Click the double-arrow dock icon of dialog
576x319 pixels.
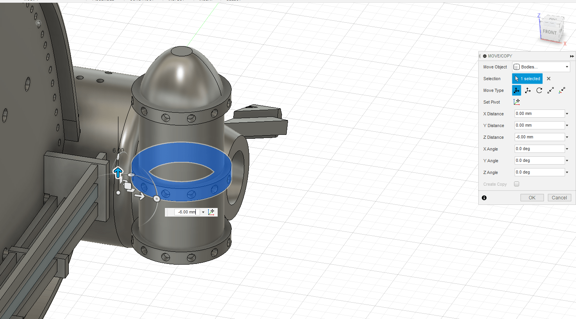pyautogui.click(x=572, y=56)
